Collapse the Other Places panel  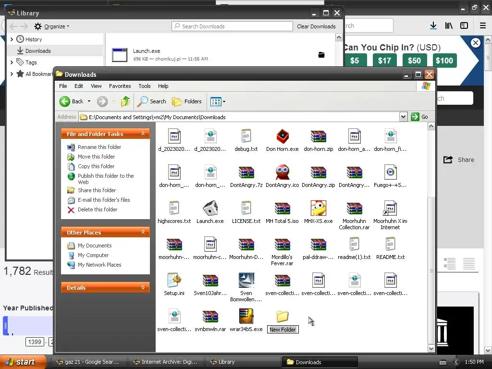[143, 232]
